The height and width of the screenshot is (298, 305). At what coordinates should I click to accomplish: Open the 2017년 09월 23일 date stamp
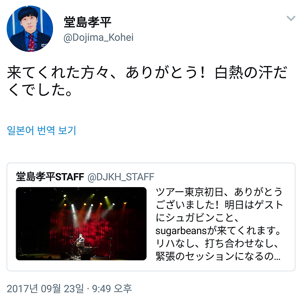tap(45, 289)
